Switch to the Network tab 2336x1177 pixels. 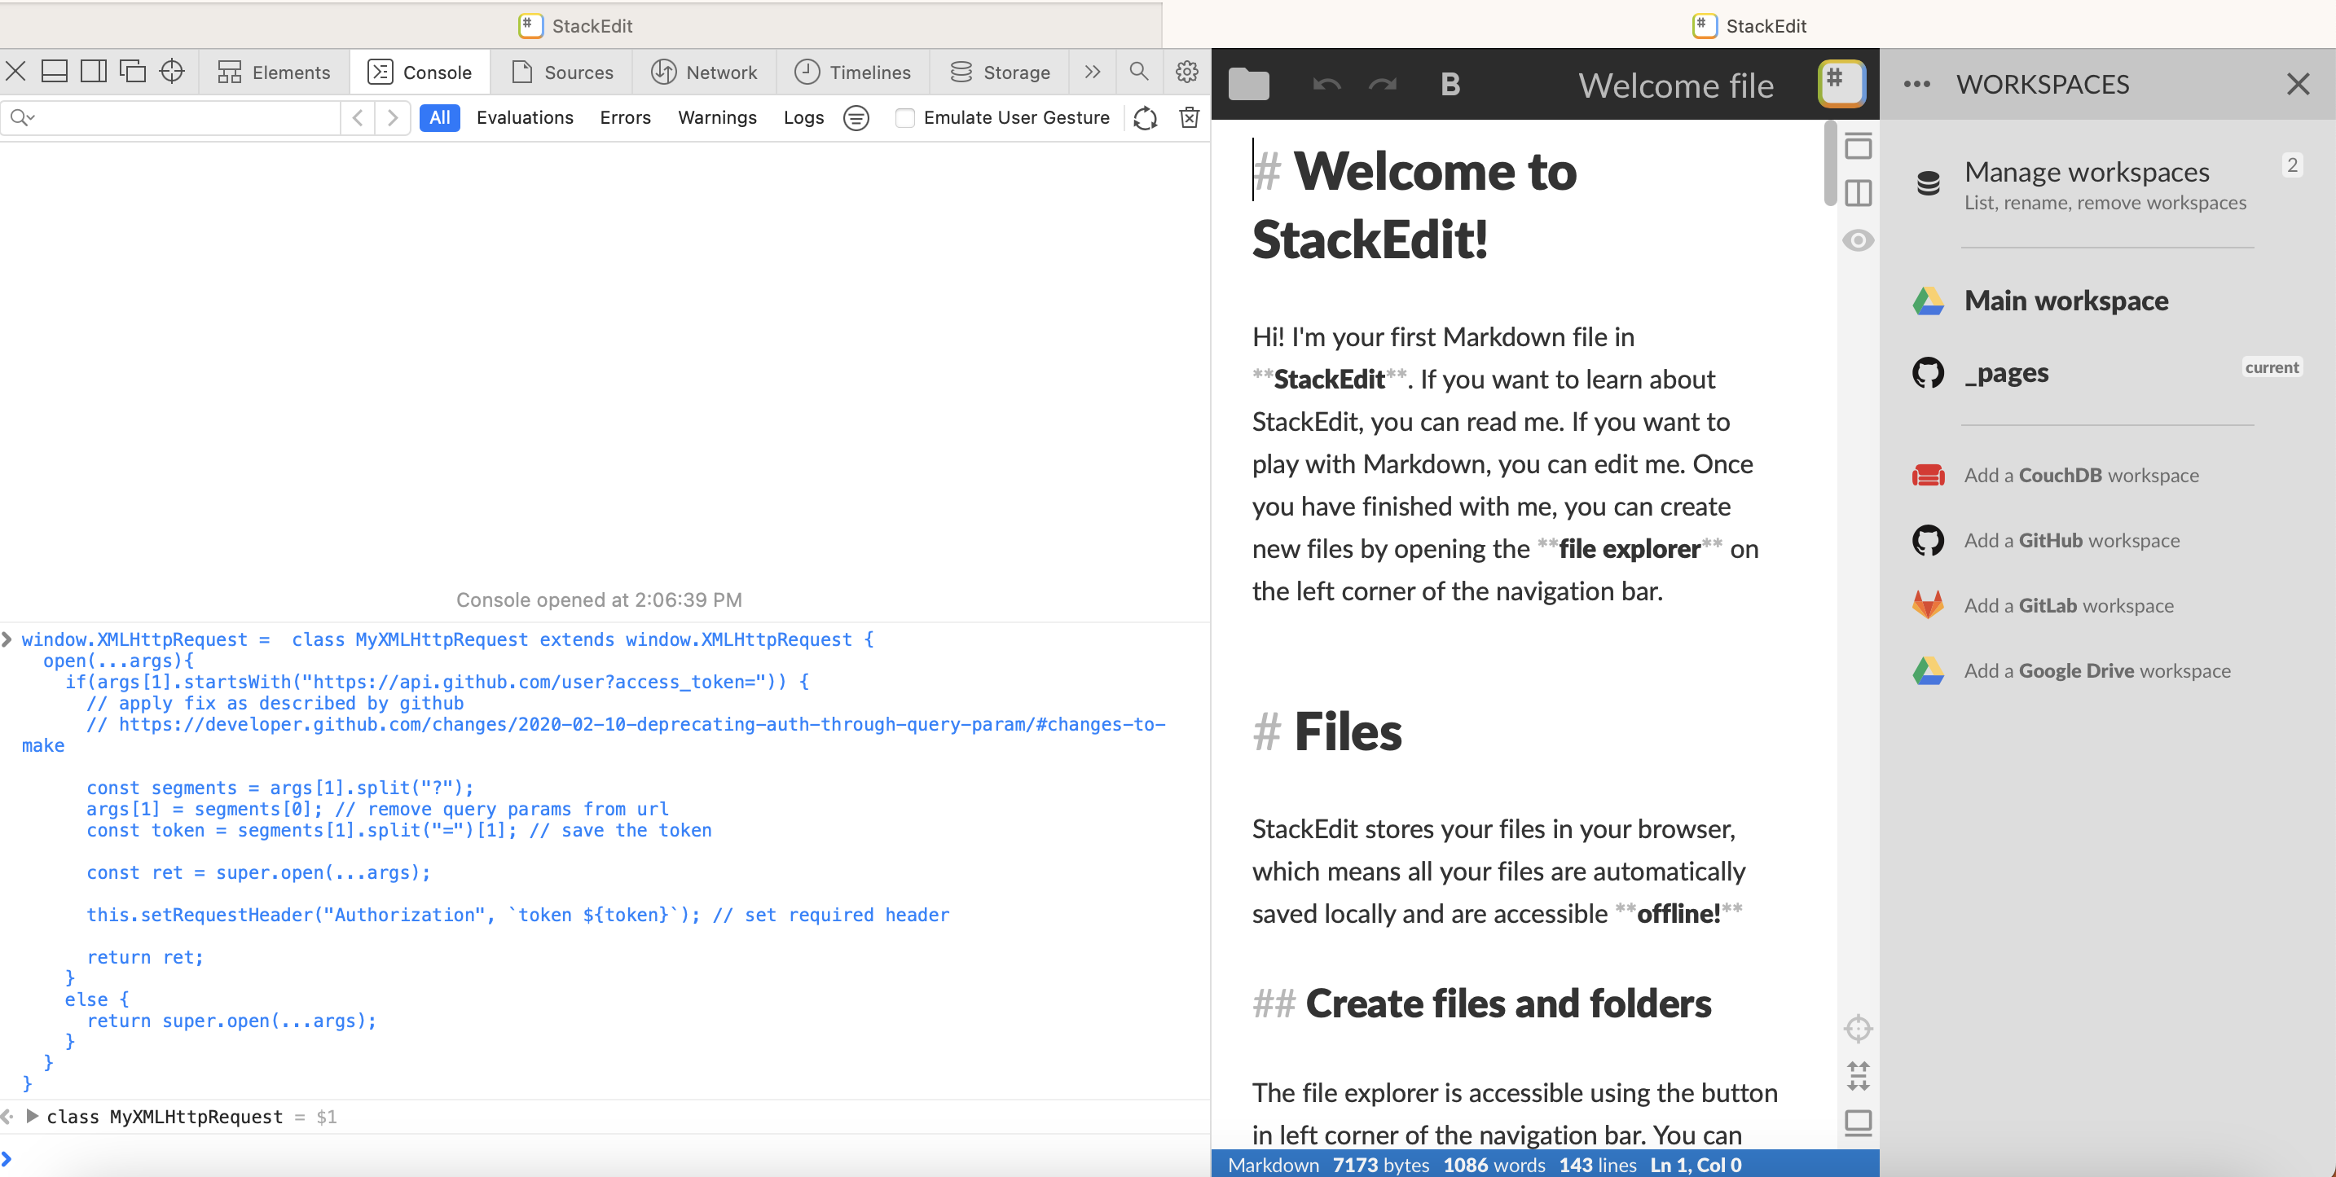[x=704, y=72]
